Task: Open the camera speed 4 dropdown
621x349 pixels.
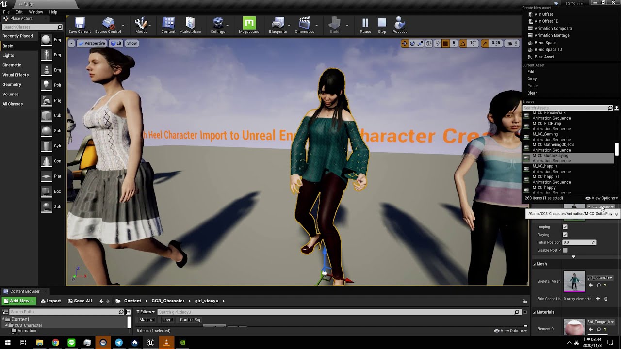Action: (x=512, y=43)
